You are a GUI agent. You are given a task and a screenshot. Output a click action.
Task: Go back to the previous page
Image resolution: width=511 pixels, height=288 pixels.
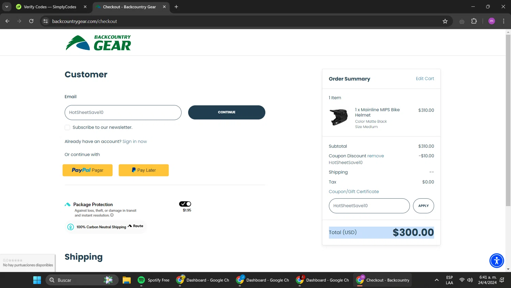pos(7,21)
